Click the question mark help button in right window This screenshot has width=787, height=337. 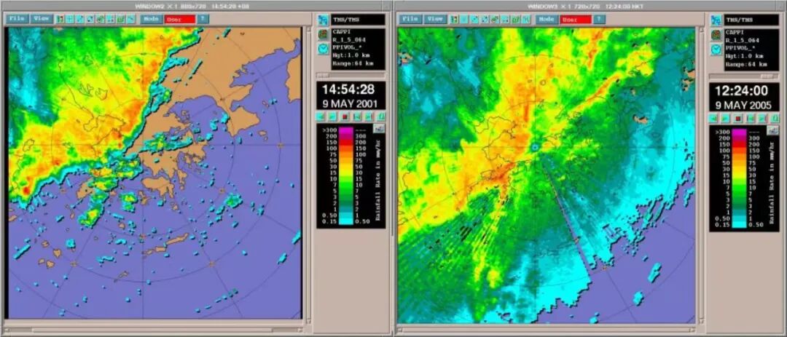tap(598, 20)
